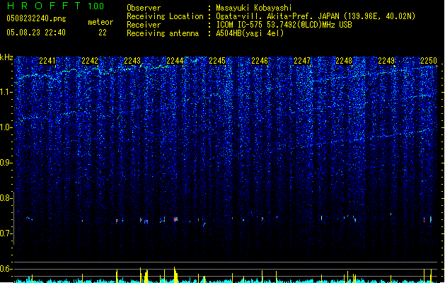Click the 2244 time marker
Viewport: 445px width, 283px height.
point(175,61)
